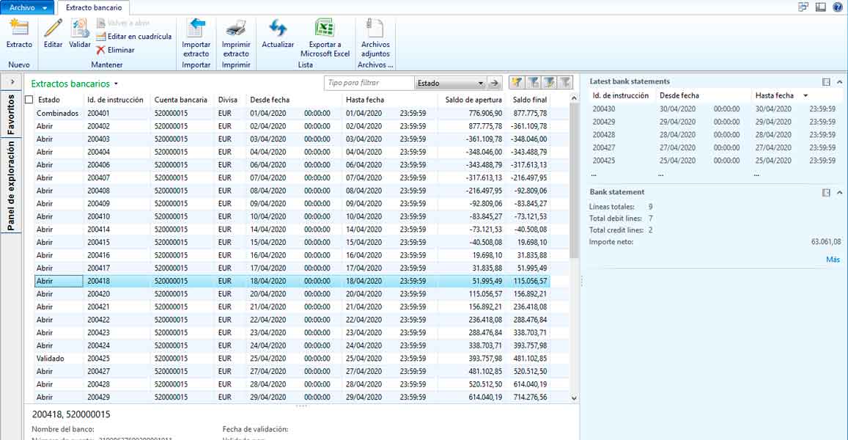848x440 pixels.
Task: Toggle the select-all checkbox in grid header
Action: pos(29,100)
